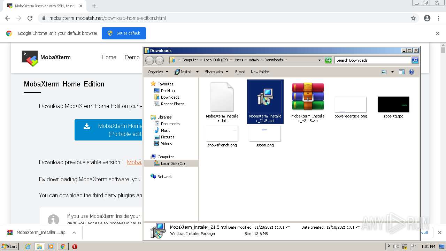Click MobaXterm Home Edition download button

coord(108,130)
